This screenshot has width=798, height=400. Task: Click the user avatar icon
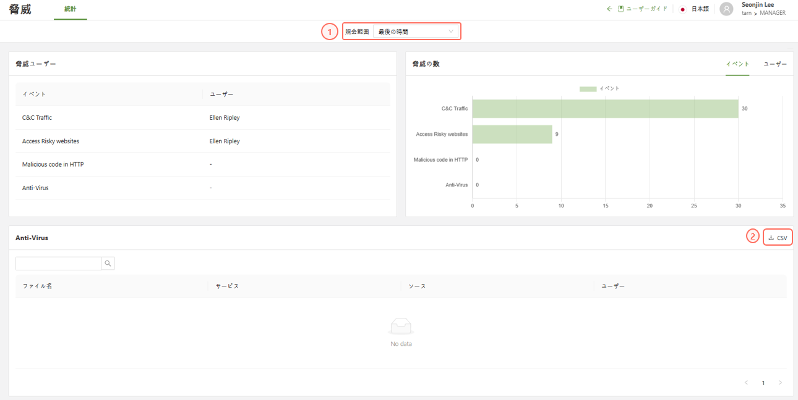(726, 9)
